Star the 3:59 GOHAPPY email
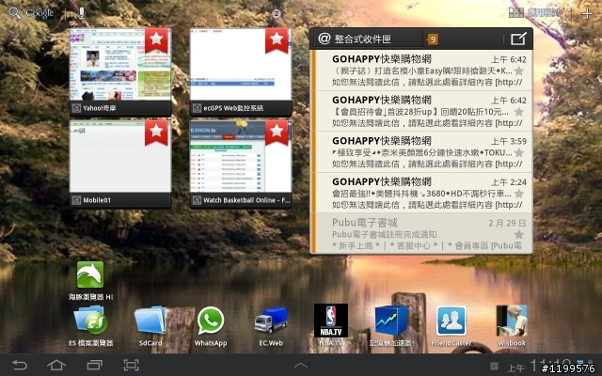Image resolution: width=602 pixels, height=376 pixels. point(518,152)
